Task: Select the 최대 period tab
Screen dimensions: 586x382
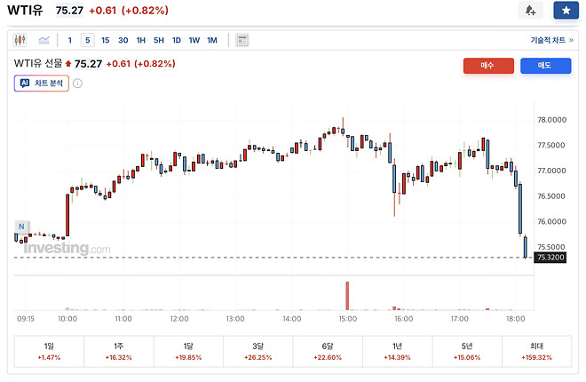Action: pos(536,351)
